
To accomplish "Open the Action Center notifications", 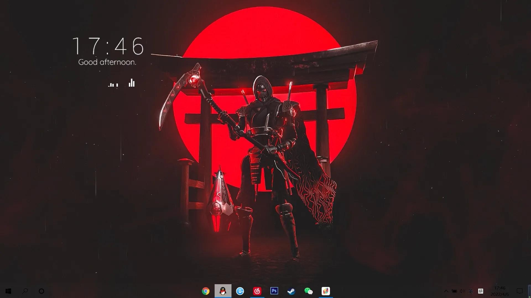I will pyautogui.click(x=520, y=291).
